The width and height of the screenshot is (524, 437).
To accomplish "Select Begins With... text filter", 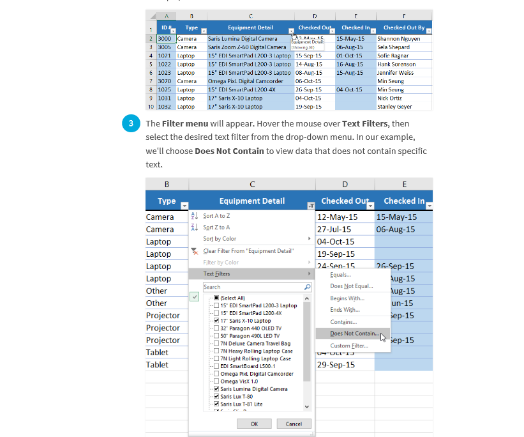I will click(x=353, y=298).
